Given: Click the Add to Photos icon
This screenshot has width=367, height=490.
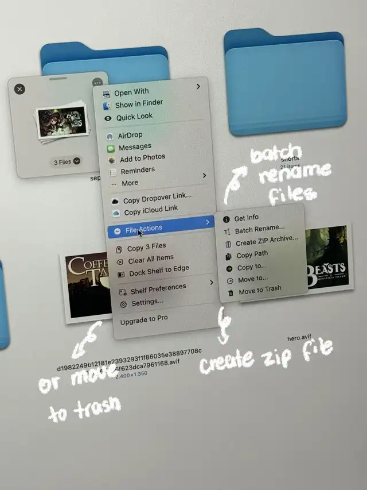Looking at the screenshot, I should [111, 160].
